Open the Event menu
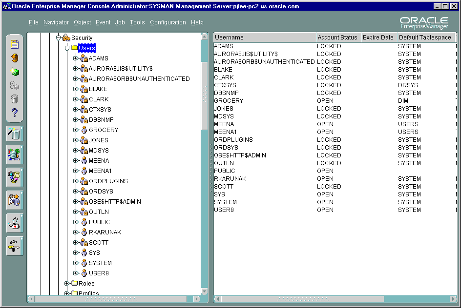Image resolution: width=461 pixels, height=308 pixels. point(103,22)
